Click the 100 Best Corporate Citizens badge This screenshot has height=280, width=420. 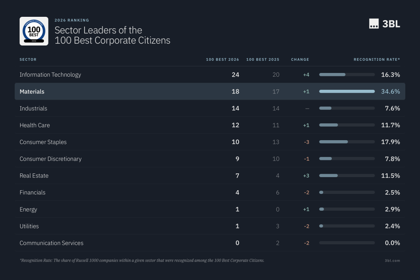pos(34,31)
